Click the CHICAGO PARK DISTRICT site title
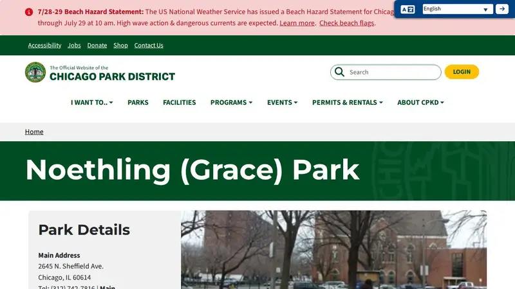Image resolution: width=515 pixels, height=289 pixels. [112, 76]
